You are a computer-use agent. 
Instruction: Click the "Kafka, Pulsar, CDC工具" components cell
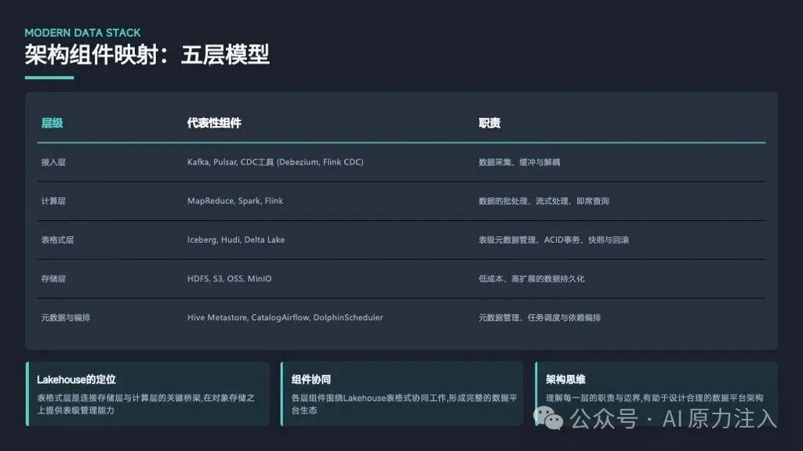tap(275, 162)
